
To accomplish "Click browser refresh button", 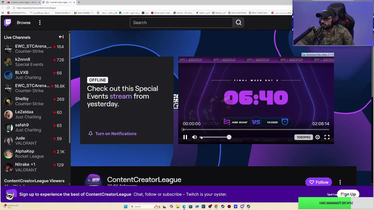I will (x=8, y=8).
